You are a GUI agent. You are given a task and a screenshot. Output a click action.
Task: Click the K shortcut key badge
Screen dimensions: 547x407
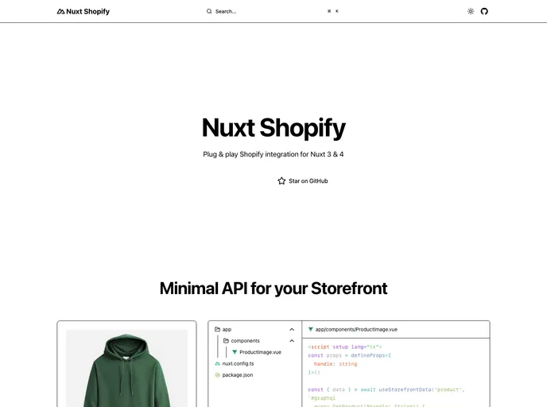(337, 11)
